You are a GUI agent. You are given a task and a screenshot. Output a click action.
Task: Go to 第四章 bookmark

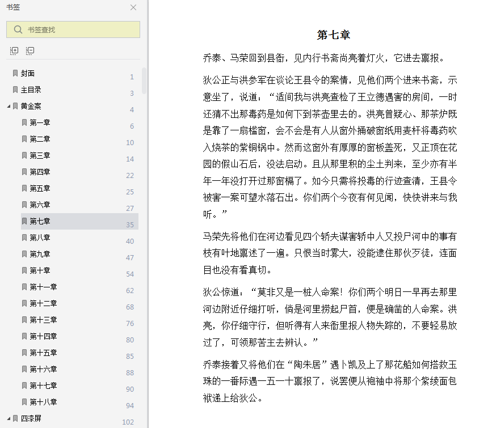coord(40,172)
